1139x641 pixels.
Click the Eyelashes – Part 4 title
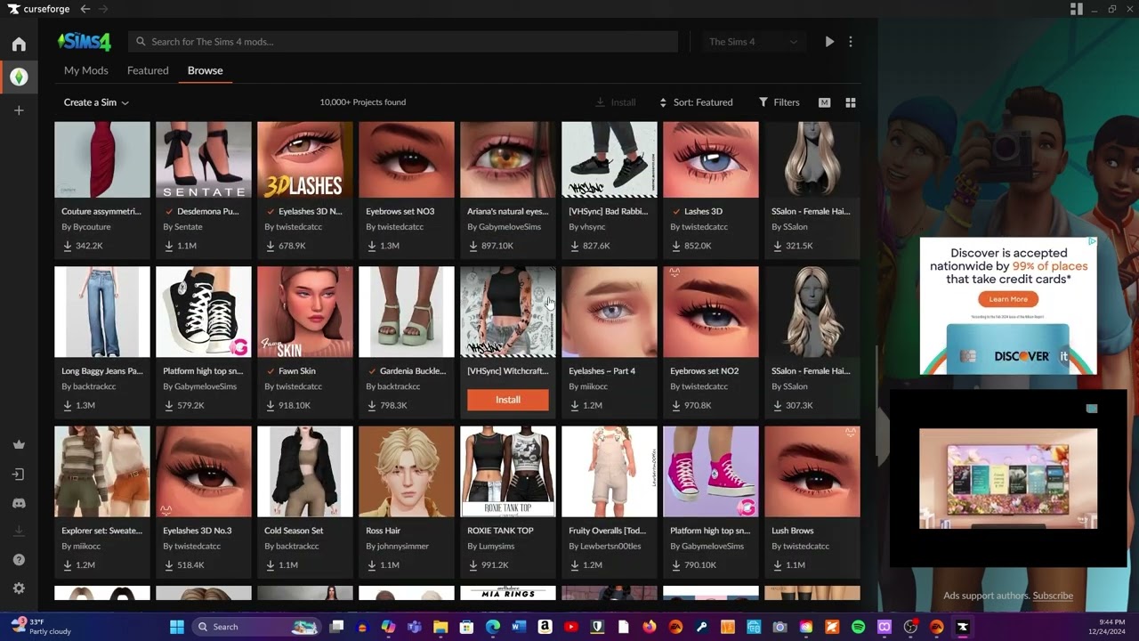[602, 371]
